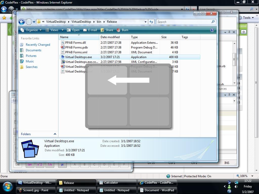Click the Refresh button beside address bar
Image resolution: width=259 pixels, height=194 pixels.
[151, 22]
